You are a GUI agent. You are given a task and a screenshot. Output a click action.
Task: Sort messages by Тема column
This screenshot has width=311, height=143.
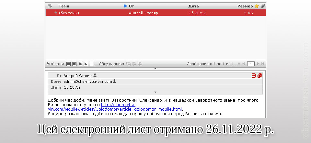click(x=64, y=6)
